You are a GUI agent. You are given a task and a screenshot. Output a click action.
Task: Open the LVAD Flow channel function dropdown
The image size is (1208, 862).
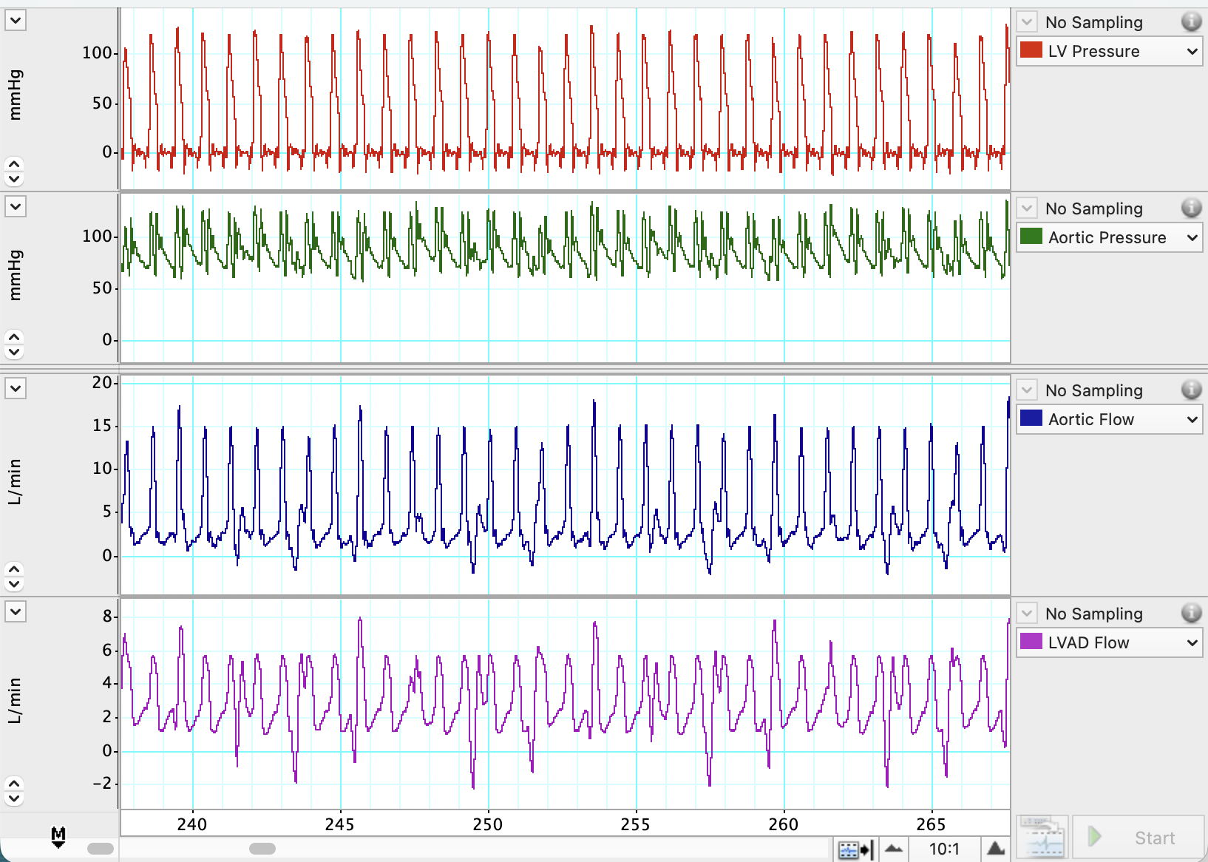[x=1110, y=642]
